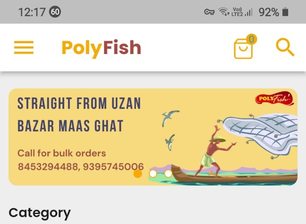Open the shopping bag cart
The height and width of the screenshot is (224, 306).
click(x=243, y=48)
